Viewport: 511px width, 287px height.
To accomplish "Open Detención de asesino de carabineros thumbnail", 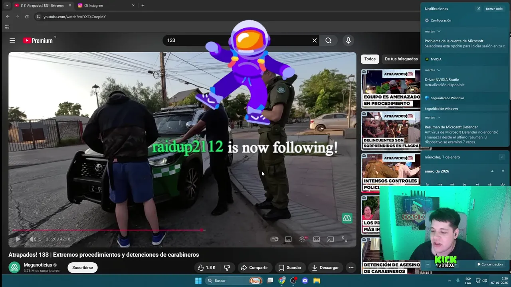I will [390, 256].
